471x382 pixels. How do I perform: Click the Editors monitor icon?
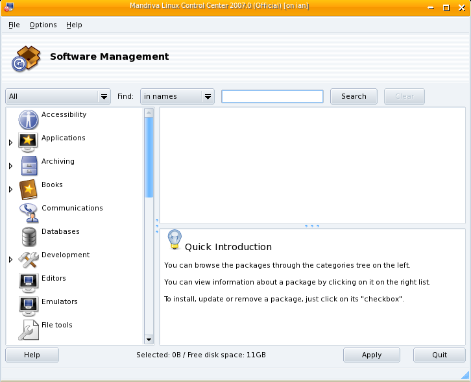click(29, 283)
